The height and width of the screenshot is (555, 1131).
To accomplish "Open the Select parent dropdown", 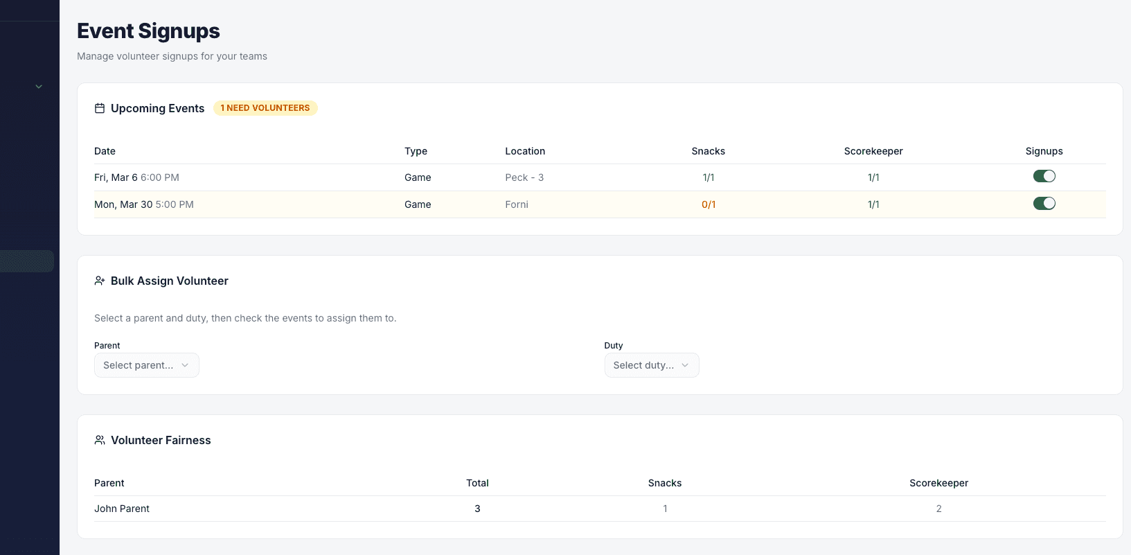I will [147, 365].
